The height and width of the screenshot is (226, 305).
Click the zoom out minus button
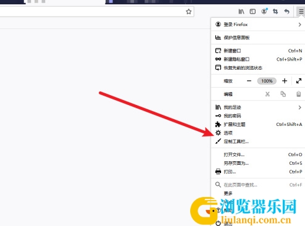pos(249,81)
